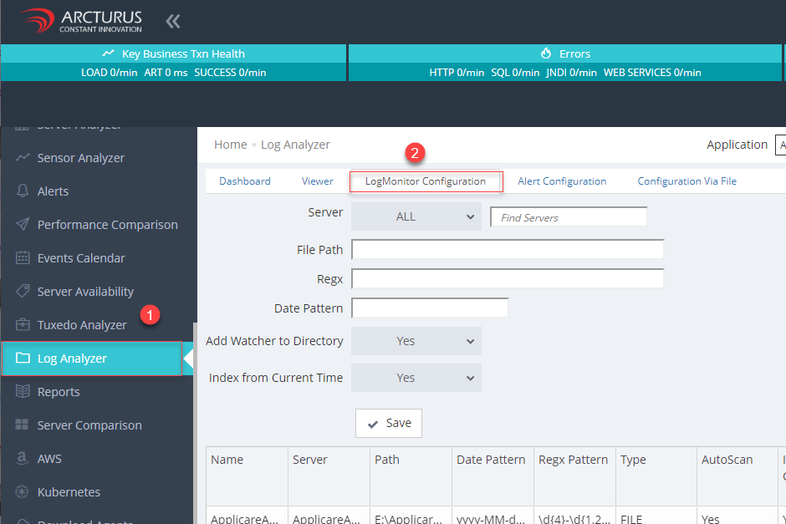
Task: Click the Reports book icon
Action: coord(23,392)
